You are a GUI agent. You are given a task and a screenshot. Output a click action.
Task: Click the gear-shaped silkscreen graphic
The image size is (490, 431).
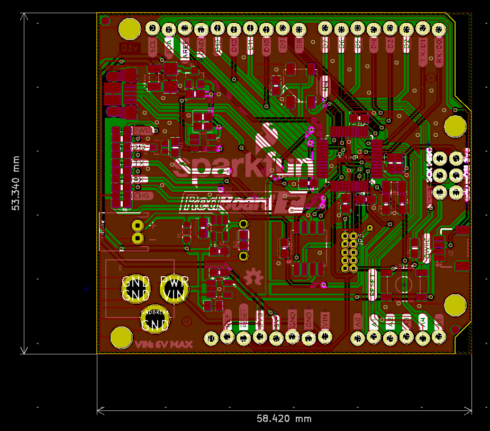254,276
